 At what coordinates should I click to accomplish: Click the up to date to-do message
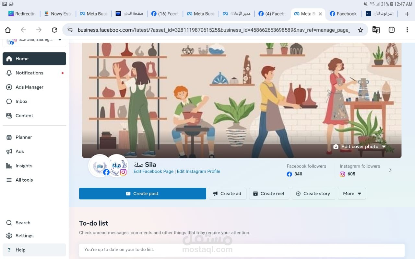119,250
